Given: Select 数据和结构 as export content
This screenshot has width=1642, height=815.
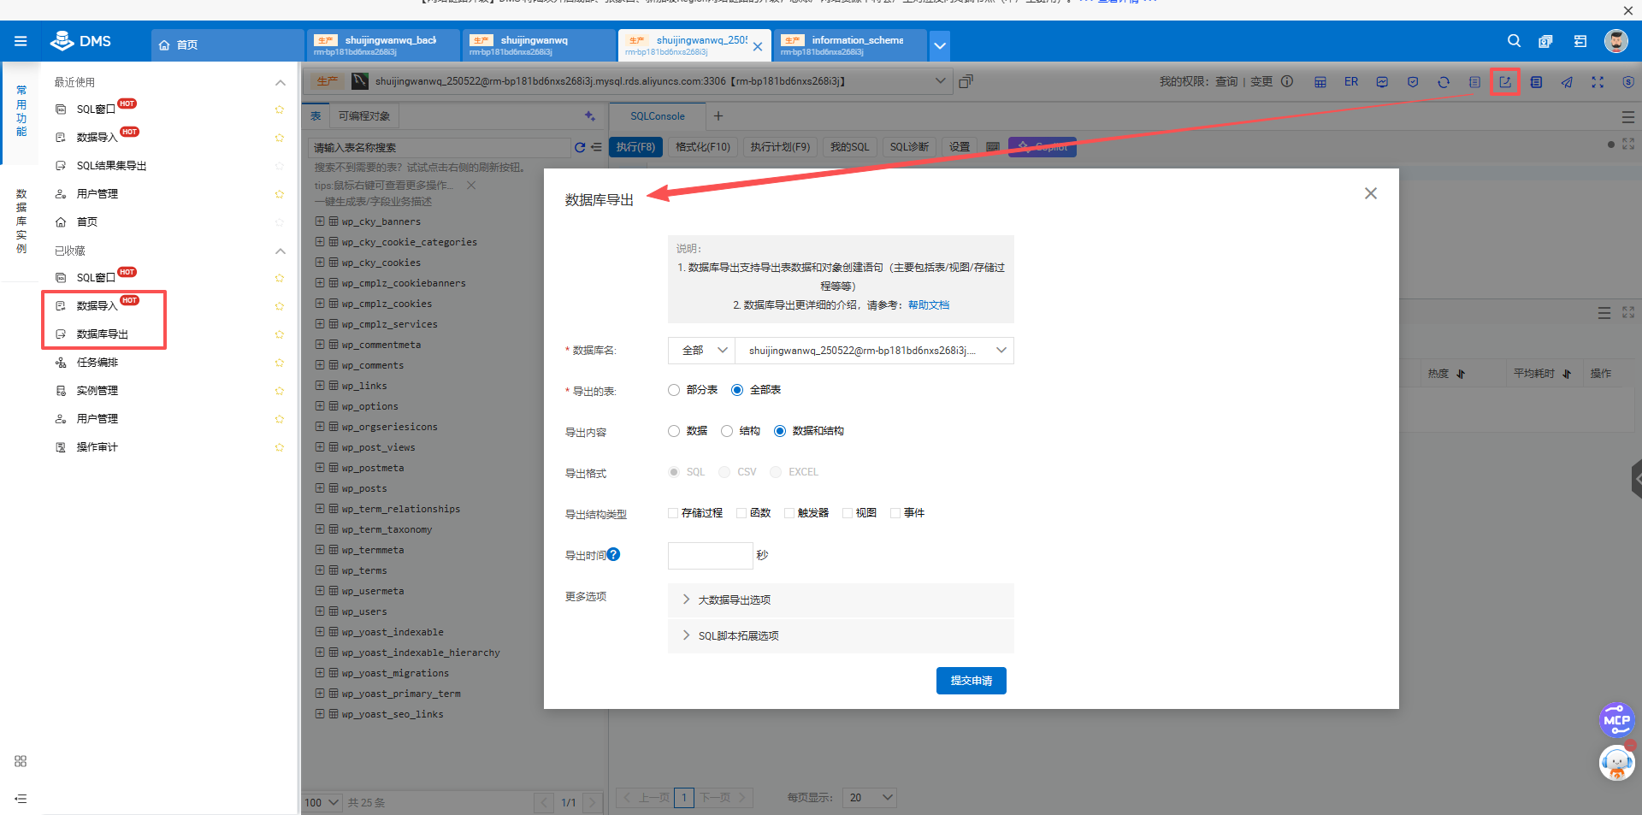Looking at the screenshot, I should pos(780,431).
